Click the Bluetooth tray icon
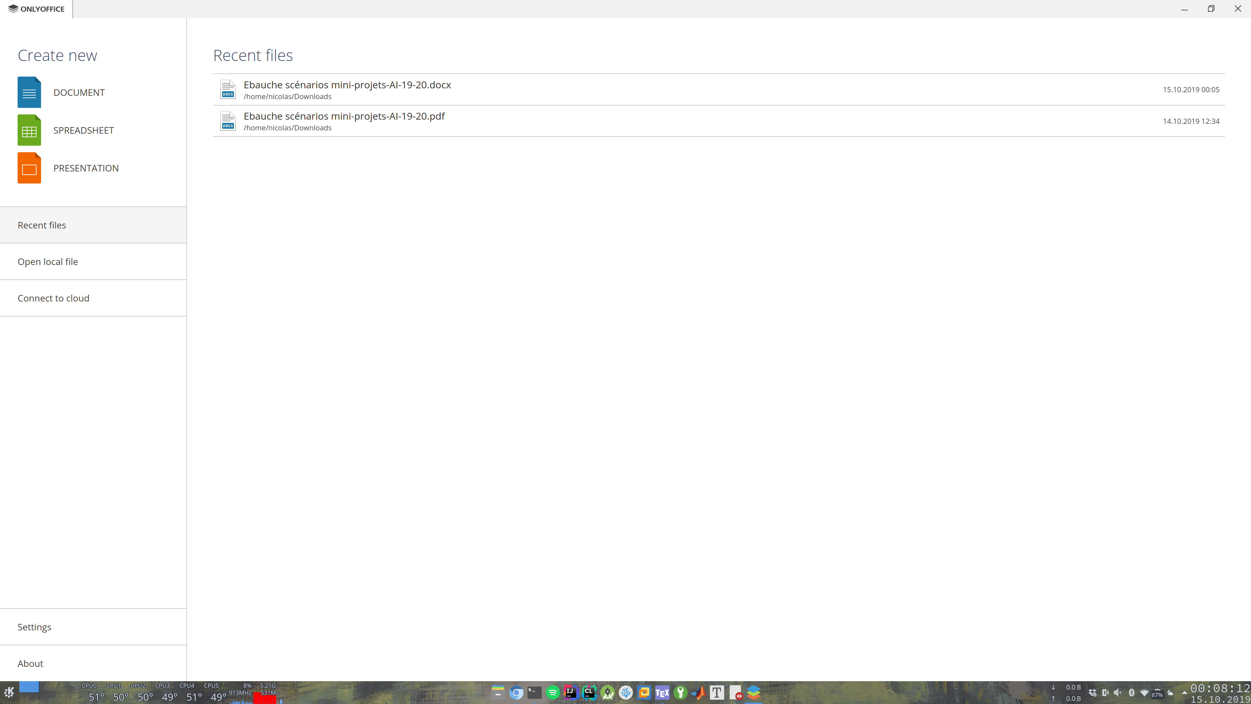This screenshot has width=1251, height=704. (x=1131, y=692)
